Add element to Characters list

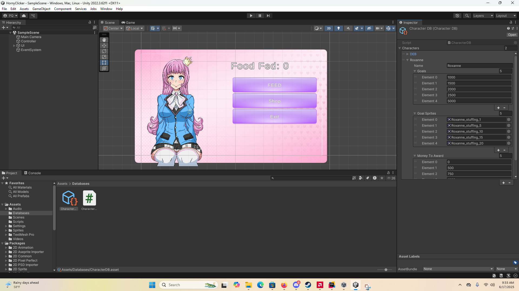(x=504, y=183)
